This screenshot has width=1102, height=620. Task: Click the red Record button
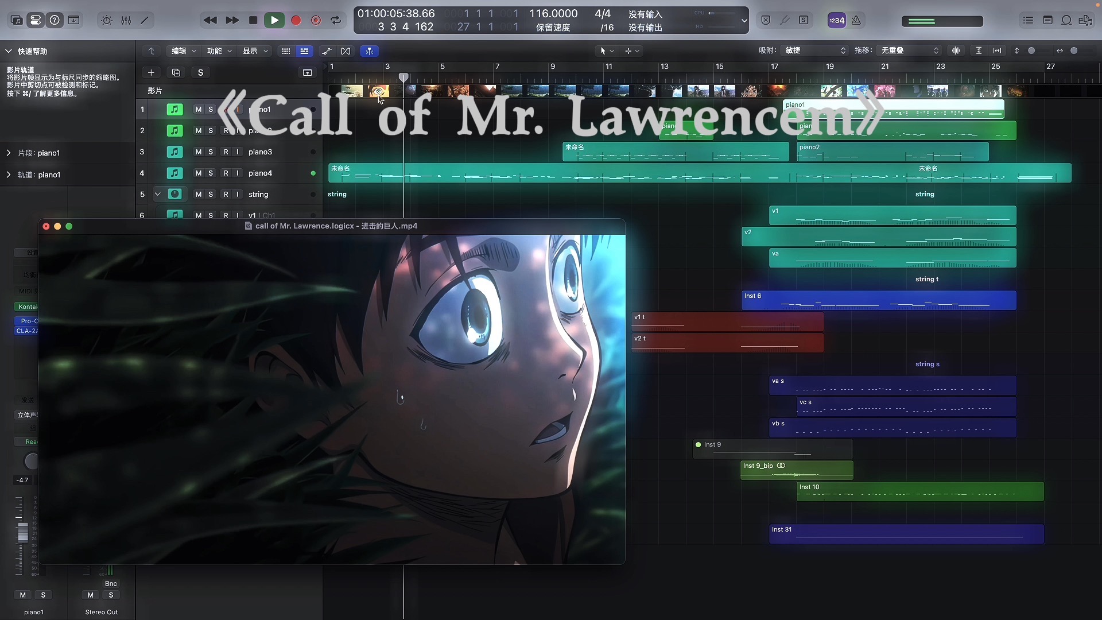[x=296, y=20]
